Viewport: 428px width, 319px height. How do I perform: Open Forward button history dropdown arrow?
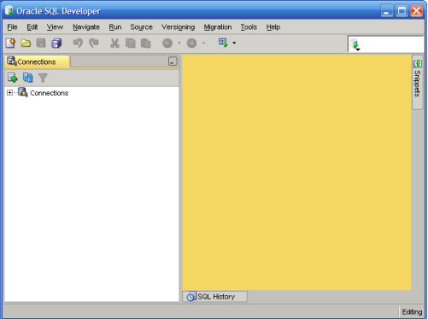tap(203, 43)
